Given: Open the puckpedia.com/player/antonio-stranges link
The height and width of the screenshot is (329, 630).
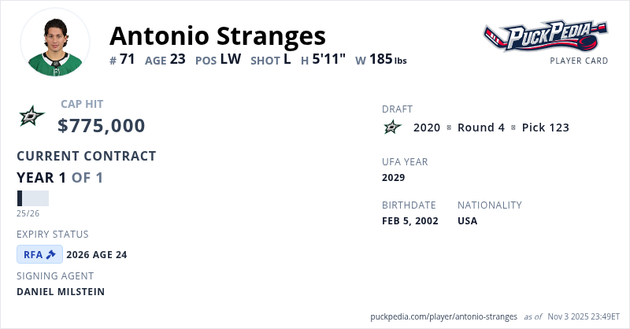Looking at the screenshot, I should (443, 316).
